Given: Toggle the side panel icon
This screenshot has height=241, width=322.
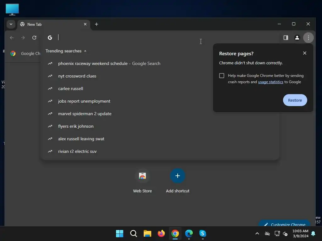Looking at the screenshot, I should (x=286, y=38).
